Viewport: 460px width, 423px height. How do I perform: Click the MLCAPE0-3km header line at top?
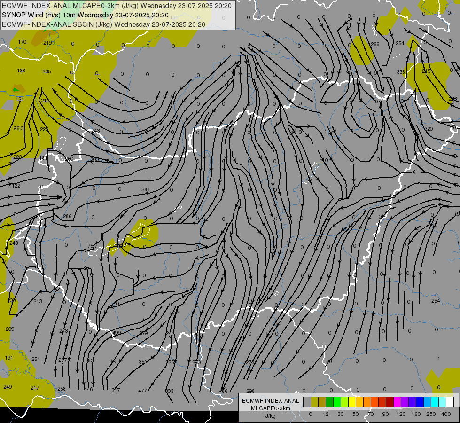pyautogui.click(x=117, y=6)
